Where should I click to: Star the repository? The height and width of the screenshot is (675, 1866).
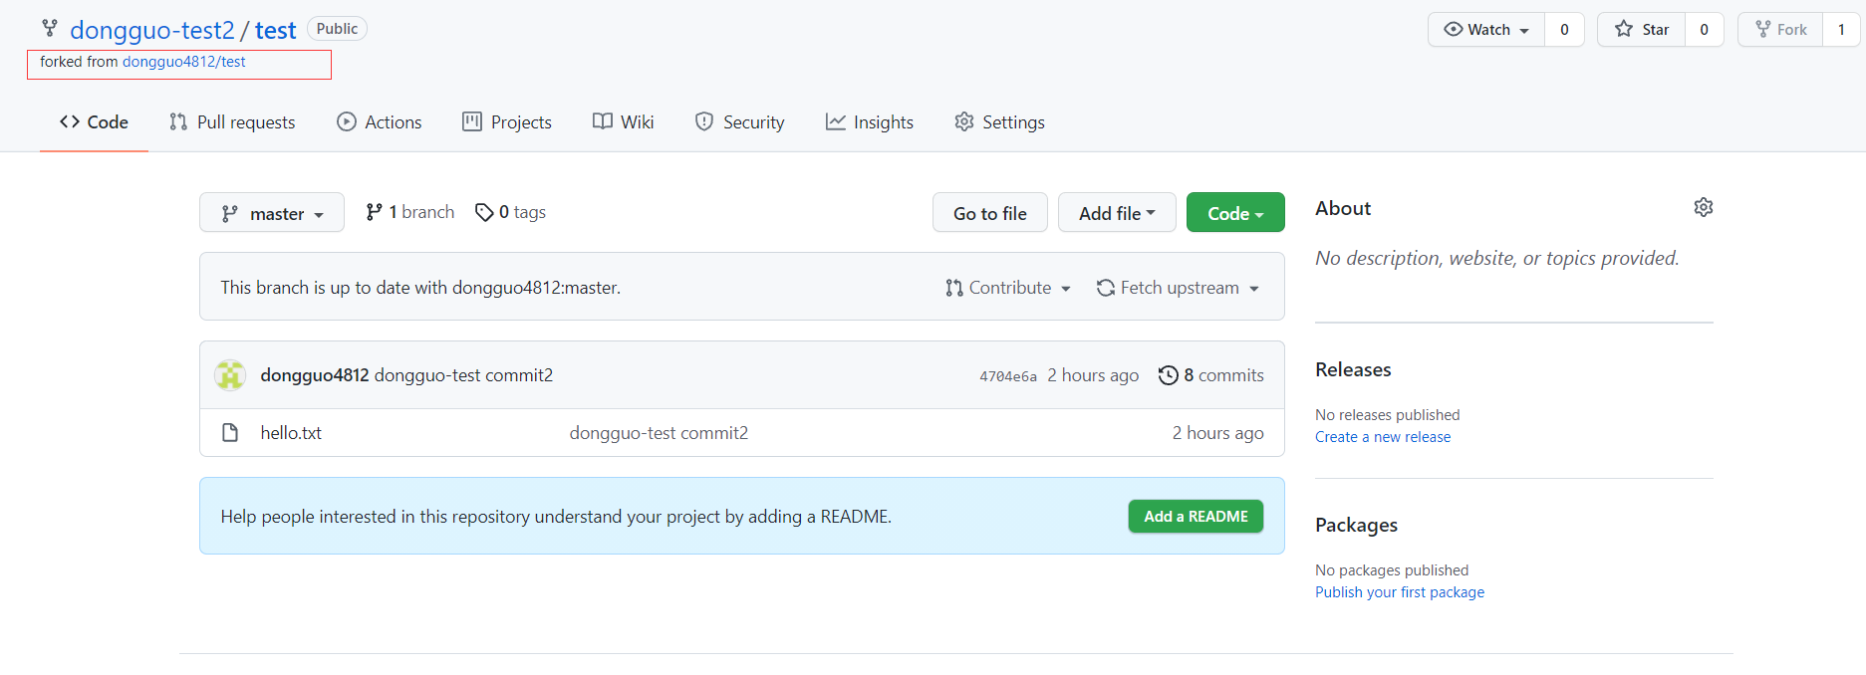tap(1642, 30)
